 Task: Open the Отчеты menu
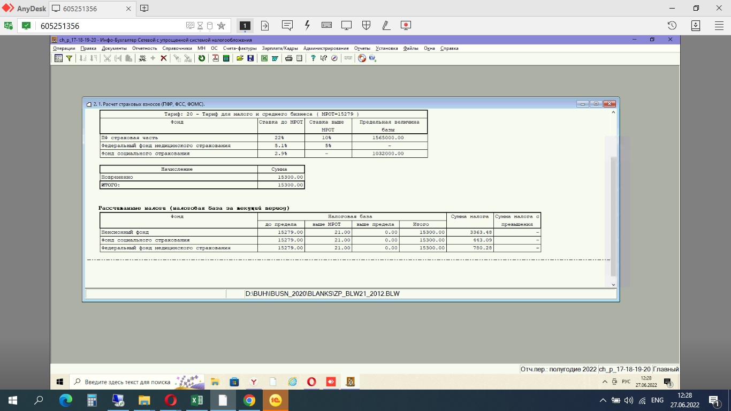pyautogui.click(x=362, y=48)
